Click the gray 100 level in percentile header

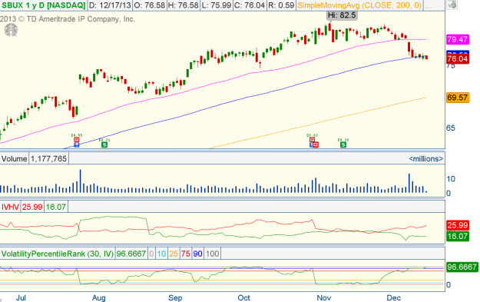point(212,254)
